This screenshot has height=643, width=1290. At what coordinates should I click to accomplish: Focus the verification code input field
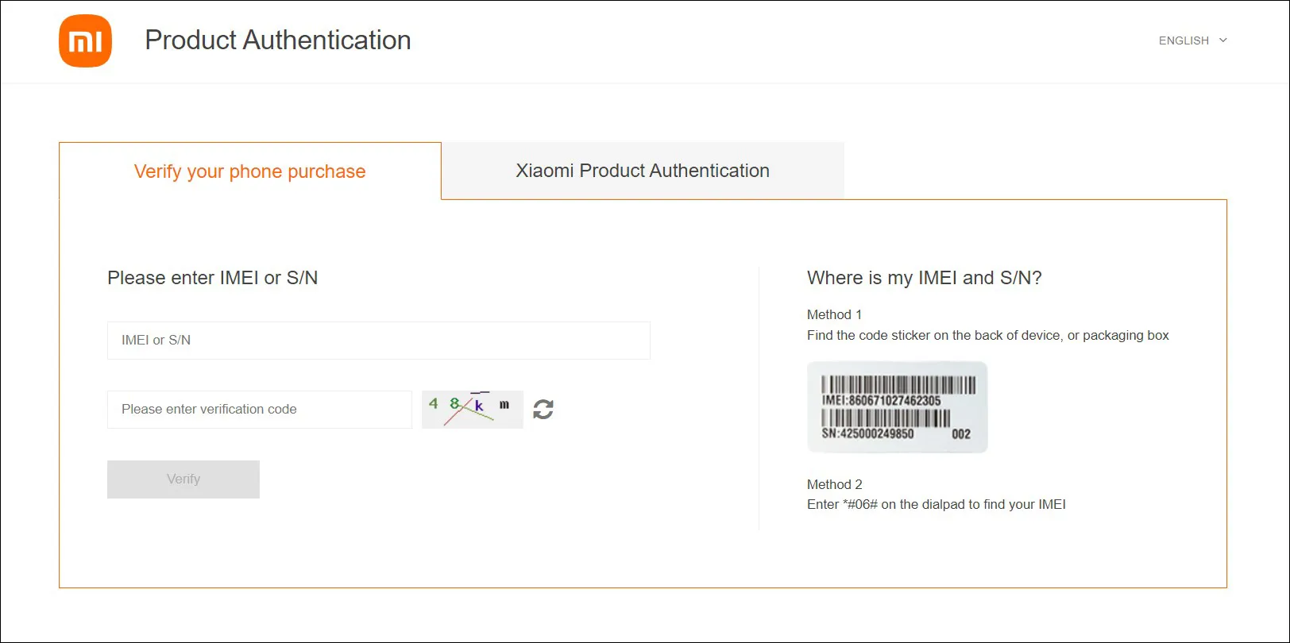tap(260, 410)
